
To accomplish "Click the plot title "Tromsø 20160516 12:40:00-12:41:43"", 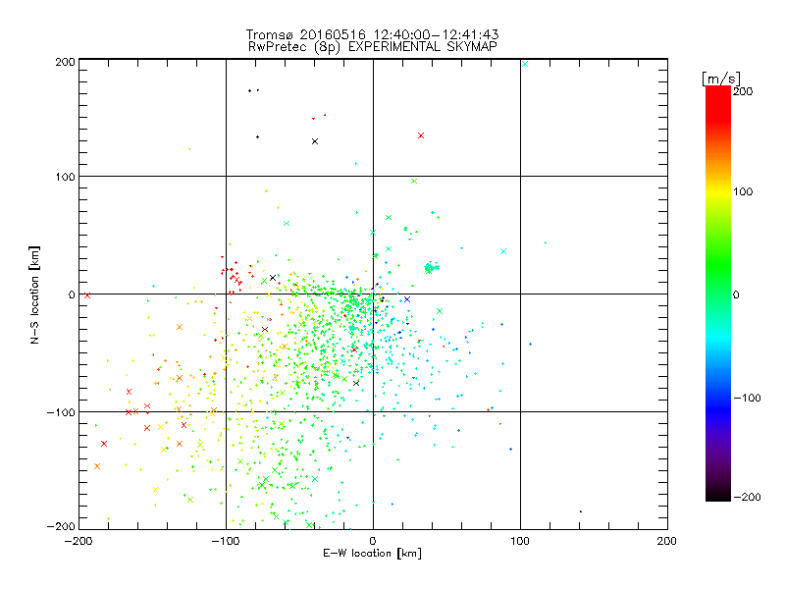I will [x=372, y=34].
